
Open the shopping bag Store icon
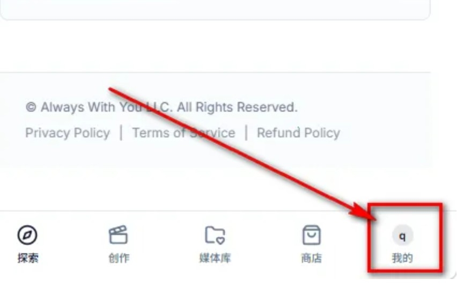pos(311,234)
